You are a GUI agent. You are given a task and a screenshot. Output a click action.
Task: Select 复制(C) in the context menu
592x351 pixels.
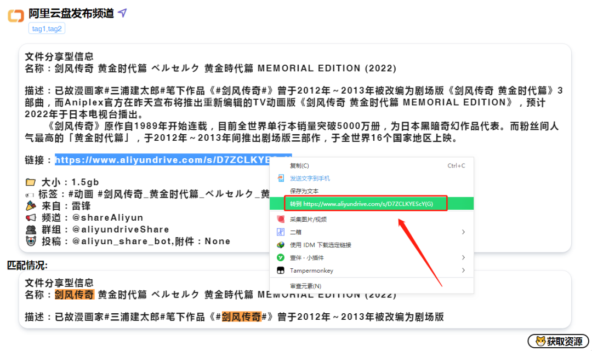tap(299, 165)
